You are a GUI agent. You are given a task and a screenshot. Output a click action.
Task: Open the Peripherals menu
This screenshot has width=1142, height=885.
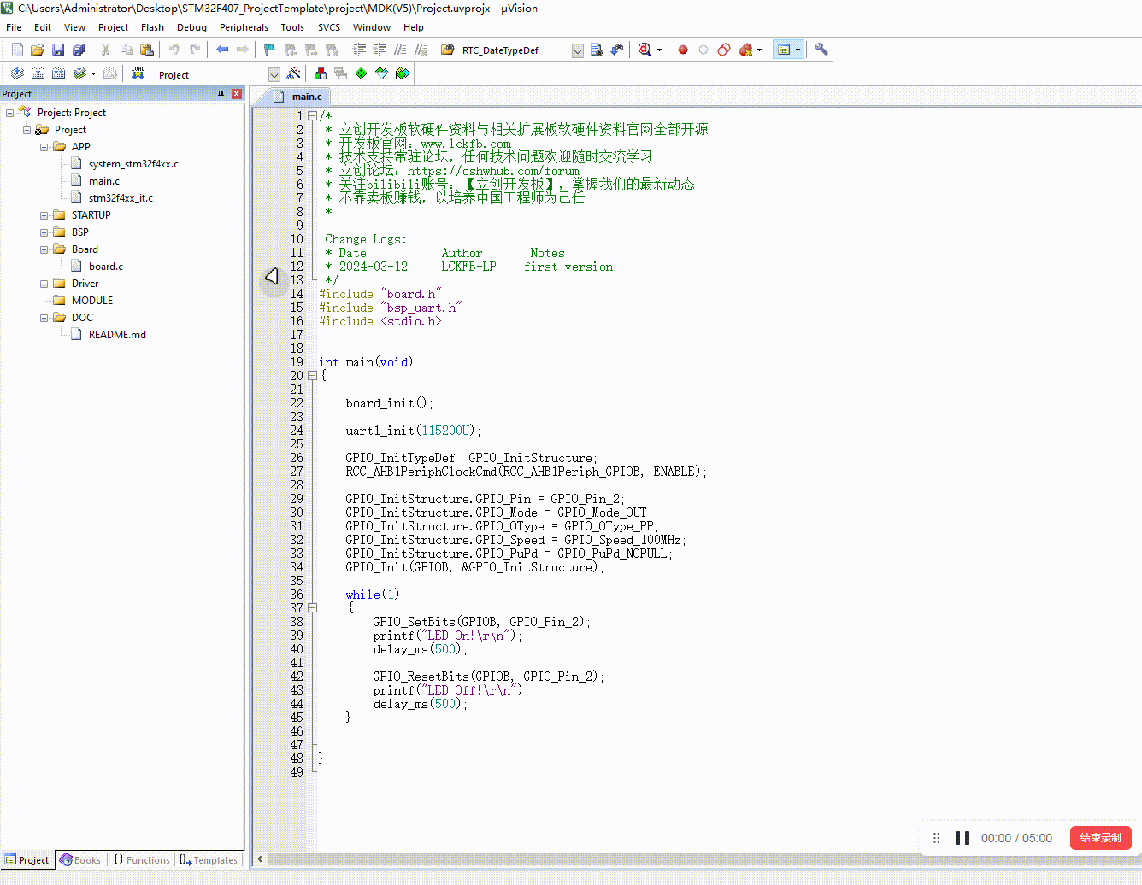tap(244, 27)
